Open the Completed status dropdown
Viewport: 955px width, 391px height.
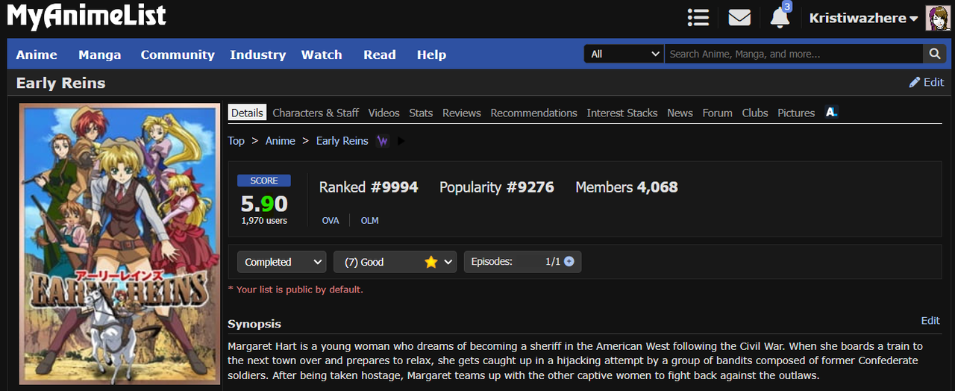click(x=282, y=262)
